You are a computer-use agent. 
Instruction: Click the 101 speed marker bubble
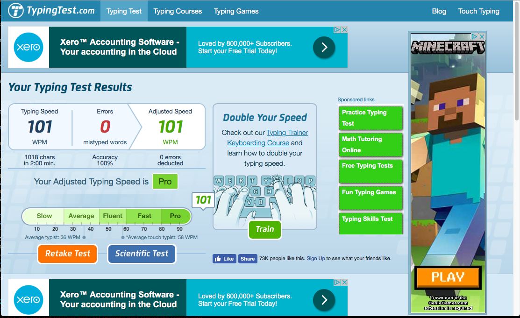click(x=203, y=200)
